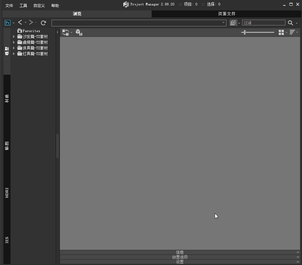The height and width of the screenshot is (265, 302).
Task: Expand the 信息 panel bar
Action: (x=180, y=252)
